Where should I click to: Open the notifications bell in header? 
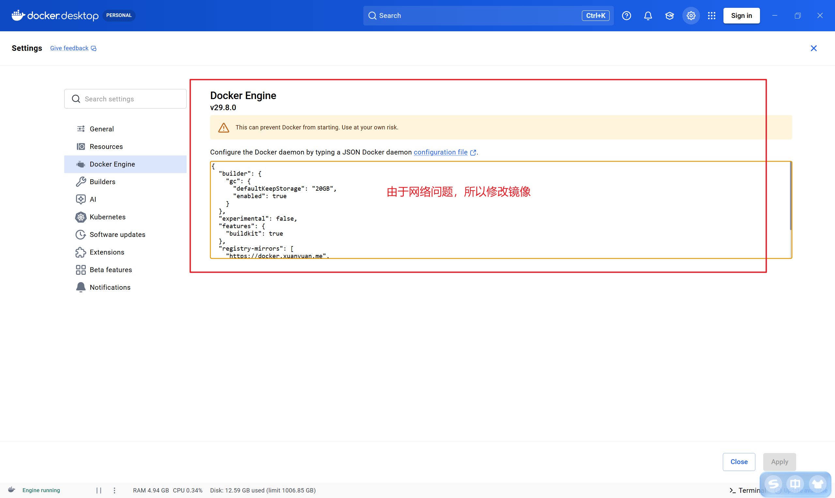[648, 15]
